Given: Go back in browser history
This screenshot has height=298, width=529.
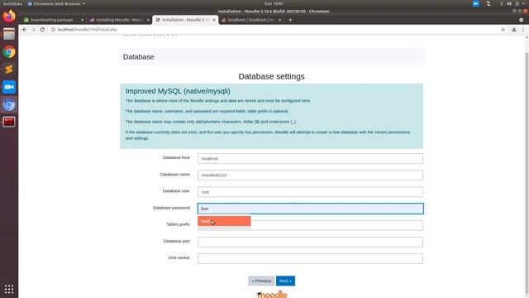Looking at the screenshot, I should 24,30.
